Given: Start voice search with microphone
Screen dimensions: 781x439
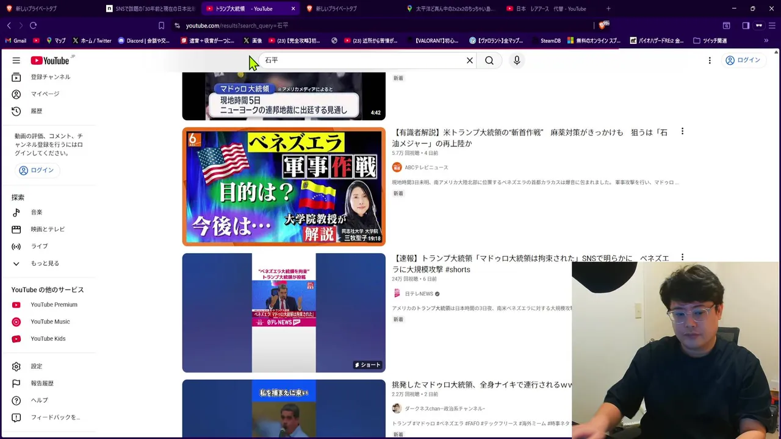Looking at the screenshot, I should [517, 60].
